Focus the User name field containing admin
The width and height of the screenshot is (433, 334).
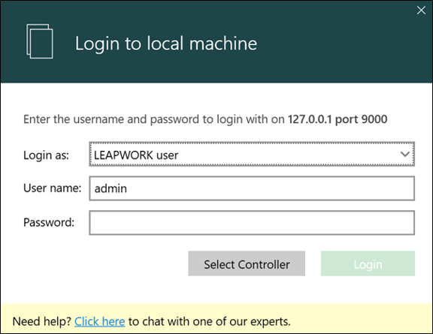(252, 188)
